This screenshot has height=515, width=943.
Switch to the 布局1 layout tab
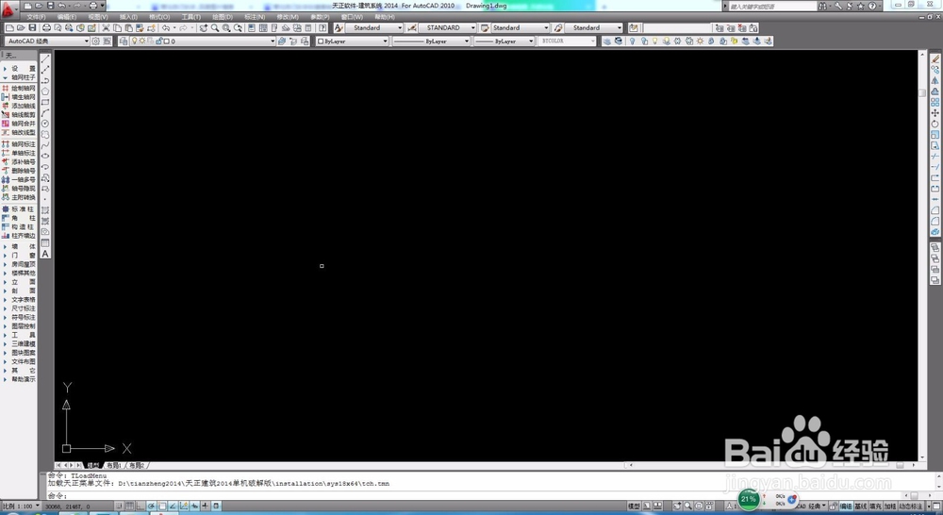point(114,466)
